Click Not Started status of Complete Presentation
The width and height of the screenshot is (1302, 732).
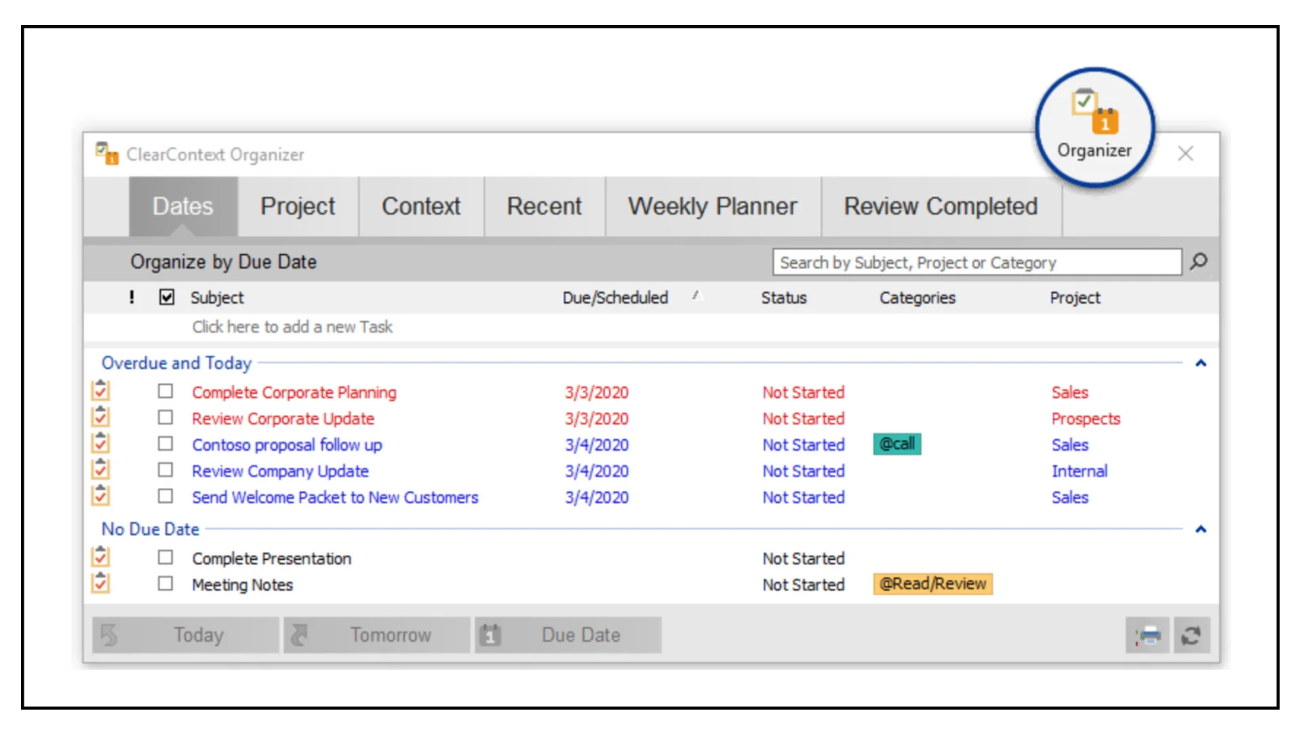(804, 558)
